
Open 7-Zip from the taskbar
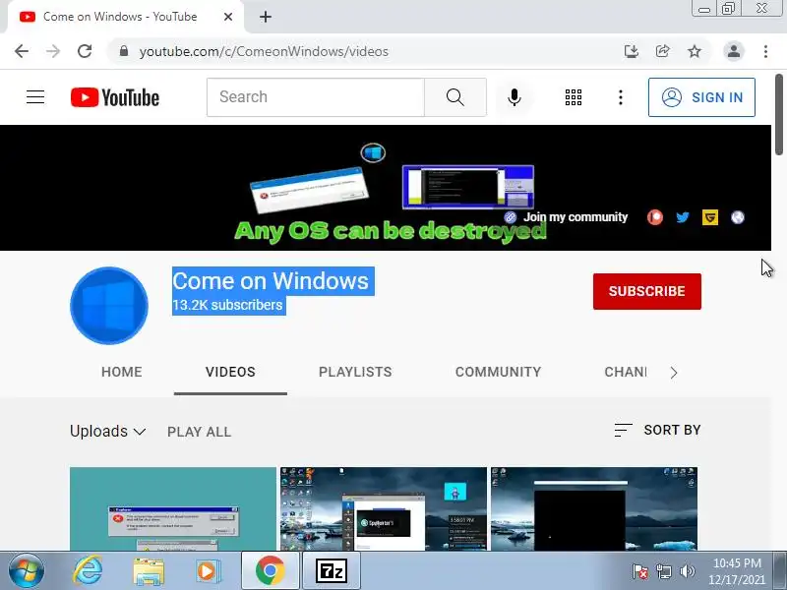click(332, 571)
